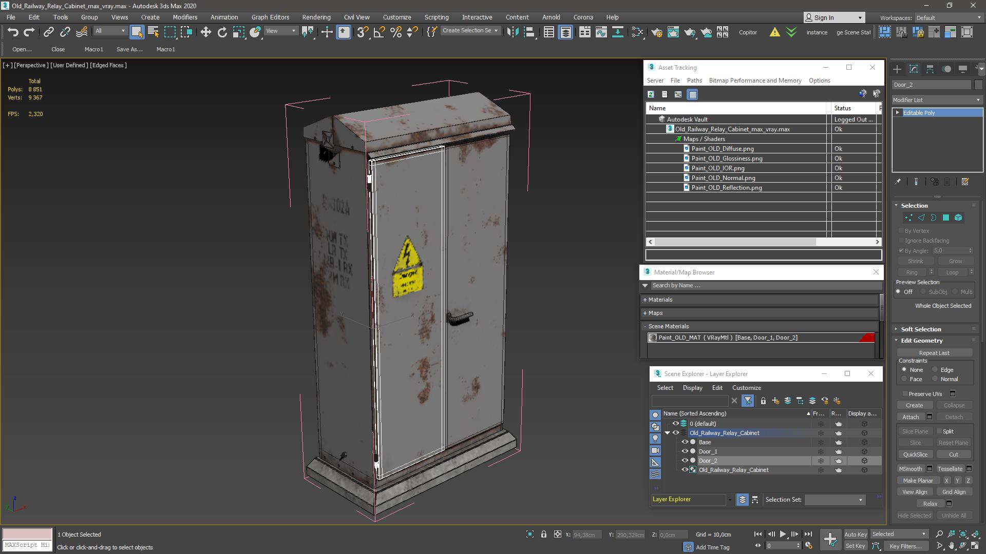Select the Paint_OLD_MAT scene material row

(761, 338)
